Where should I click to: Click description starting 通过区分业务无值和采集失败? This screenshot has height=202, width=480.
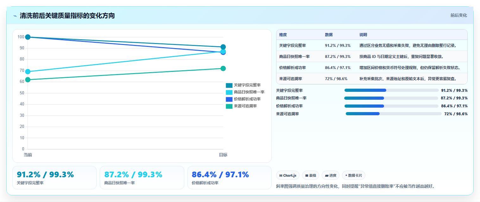pyautogui.click(x=408, y=45)
